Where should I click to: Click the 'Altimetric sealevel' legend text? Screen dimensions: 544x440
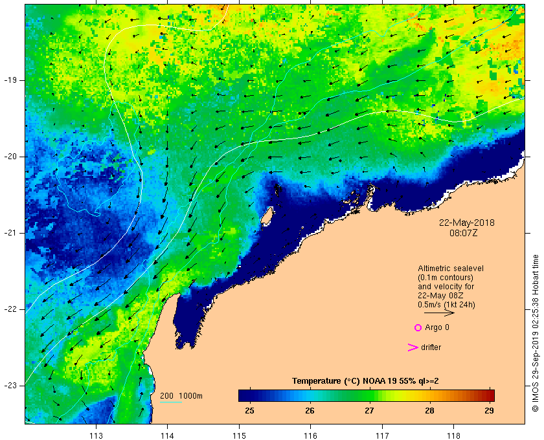pos(451,269)
